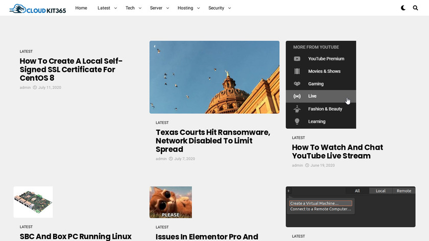The image size is (429, 241).
Task: Click the circuit board SBC thumbnail
Action: [33, 202]
